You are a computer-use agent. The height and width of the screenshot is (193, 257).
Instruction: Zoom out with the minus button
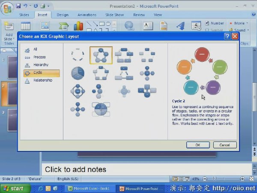pyautogui.click(x=205, y=179)
